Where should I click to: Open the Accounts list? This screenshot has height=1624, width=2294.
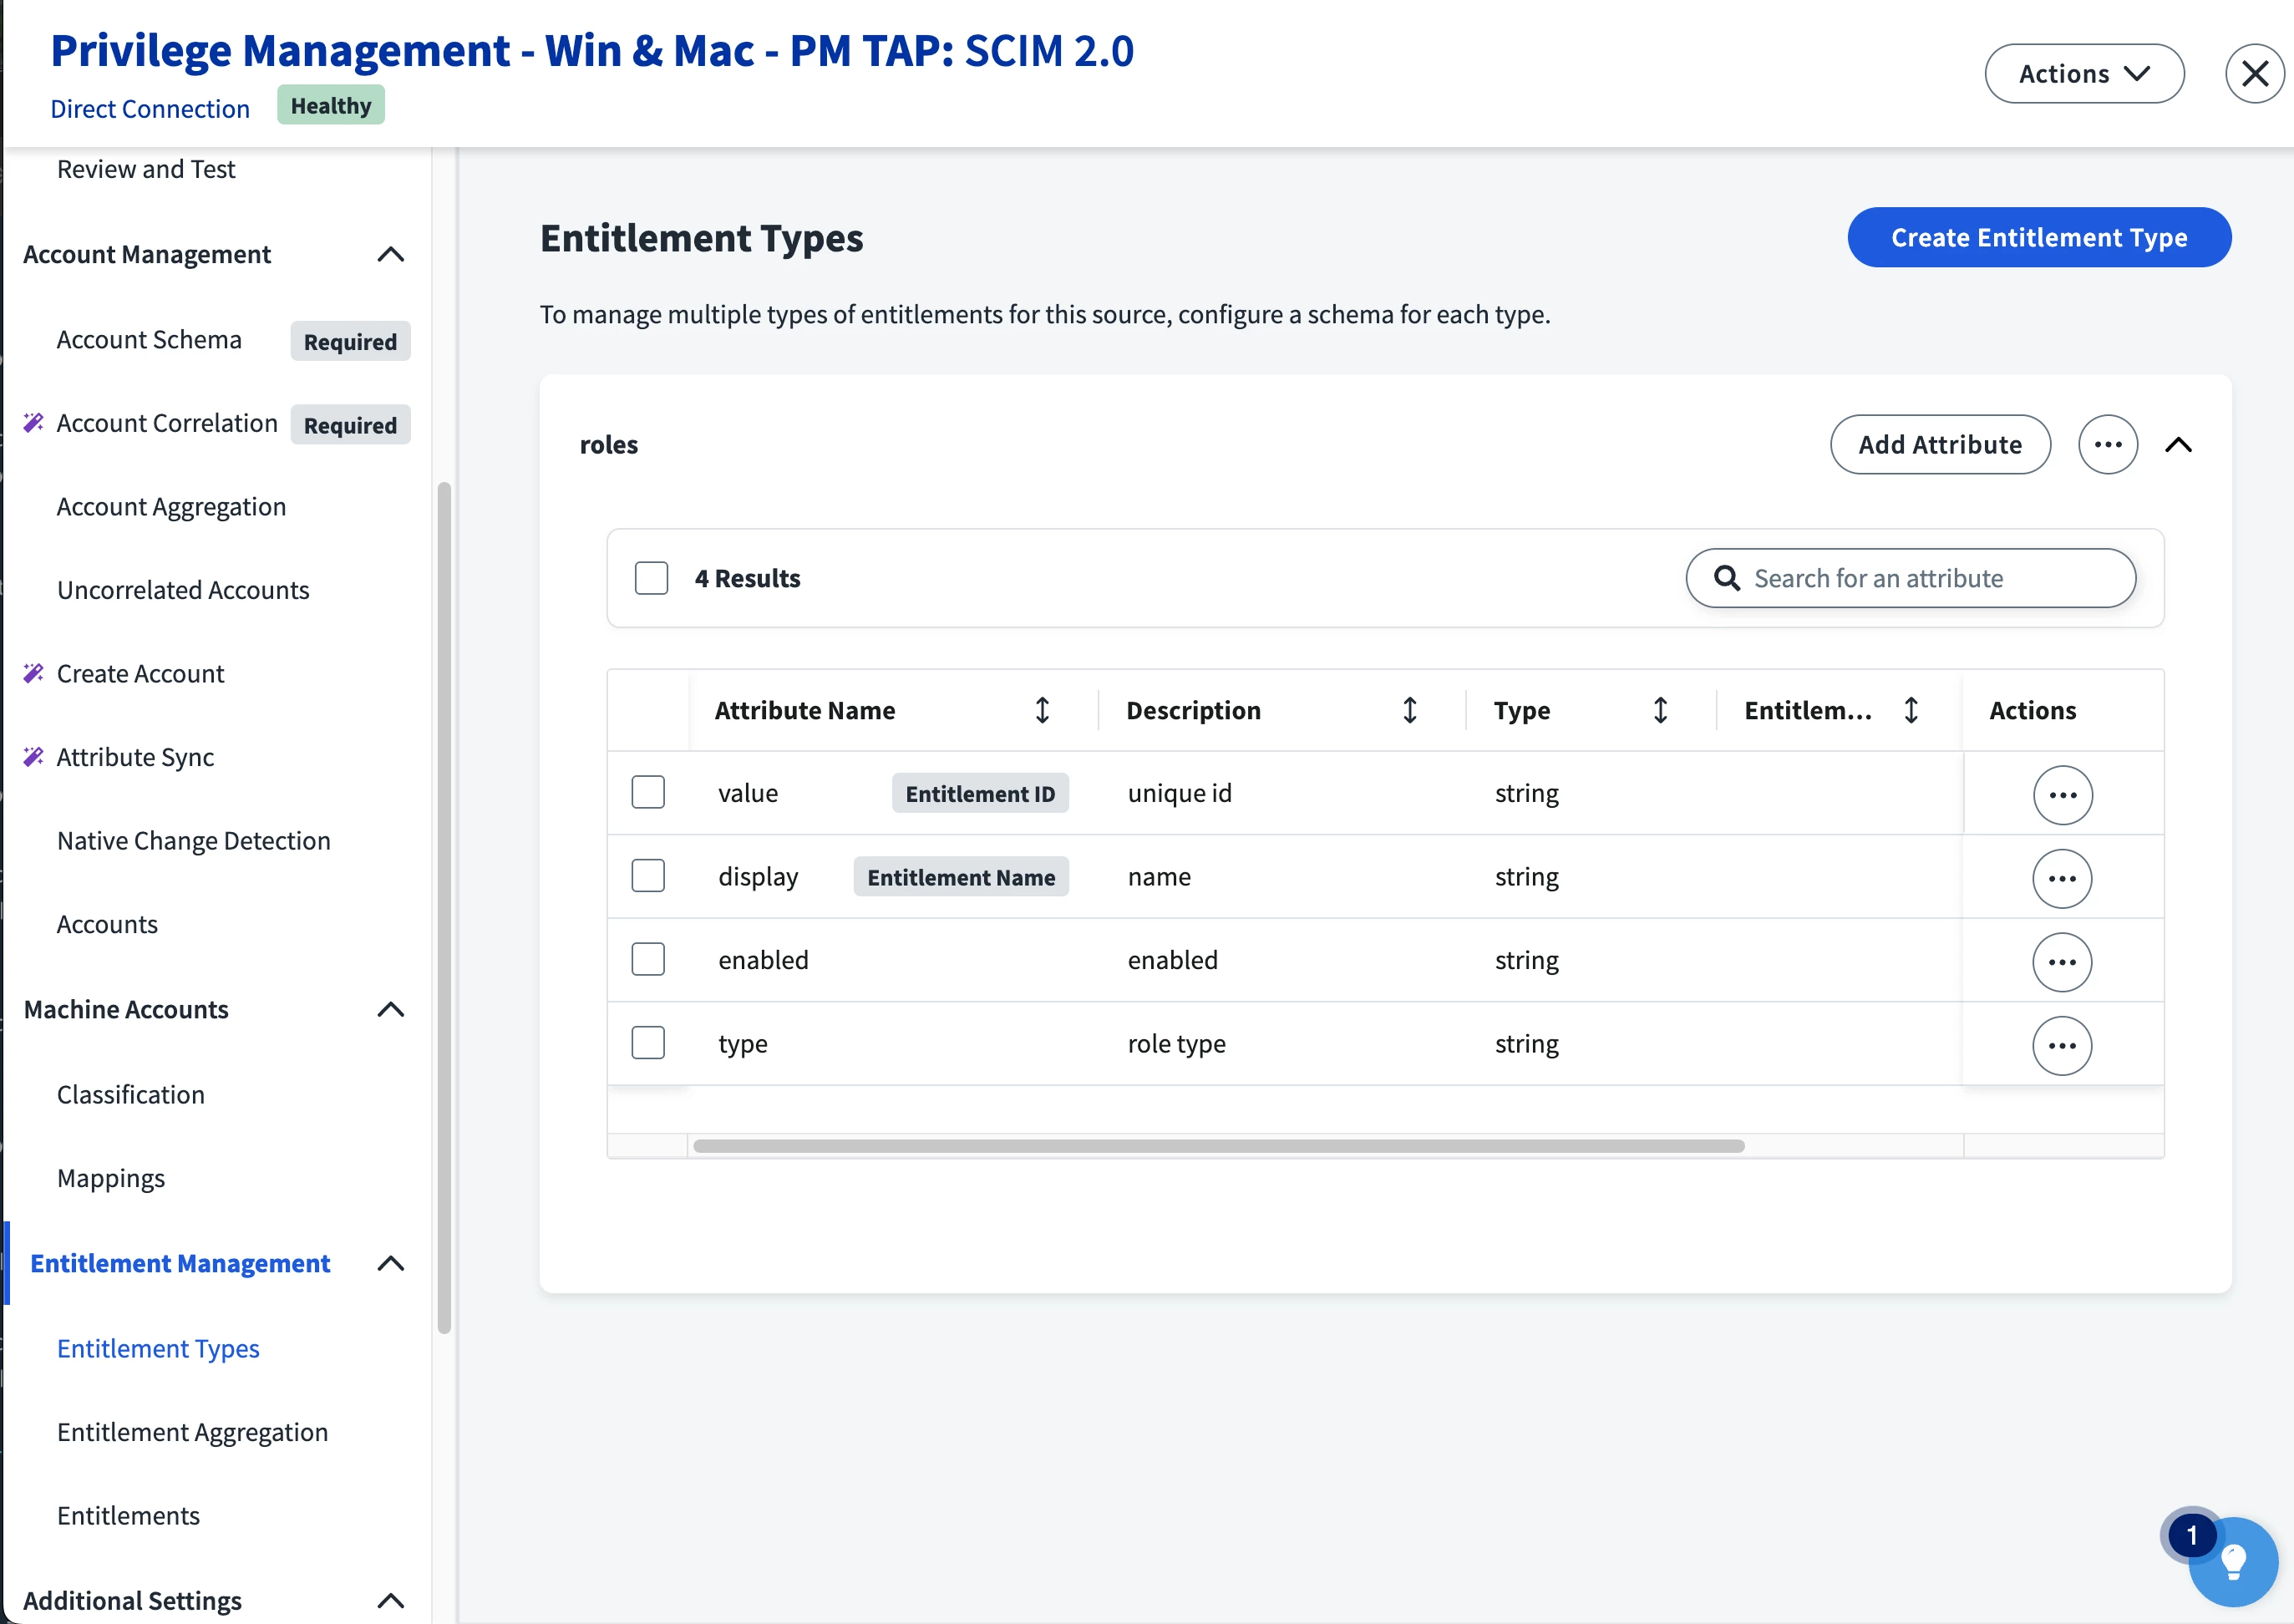[x=107, y=924]
